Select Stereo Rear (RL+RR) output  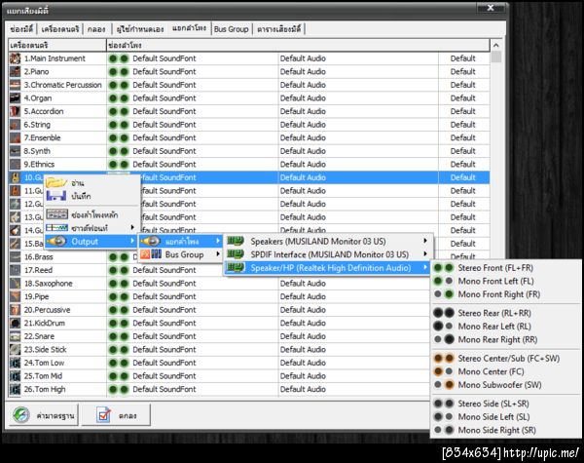click(x=504, y=313)
